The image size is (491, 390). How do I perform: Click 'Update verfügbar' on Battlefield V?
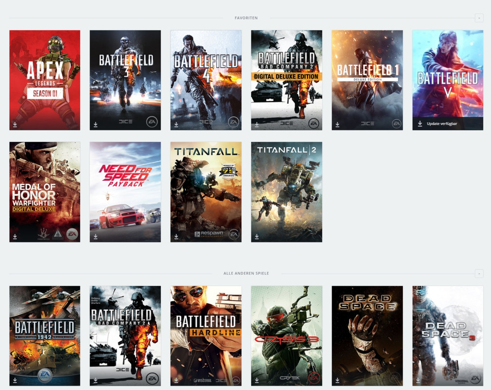[442, 124]
